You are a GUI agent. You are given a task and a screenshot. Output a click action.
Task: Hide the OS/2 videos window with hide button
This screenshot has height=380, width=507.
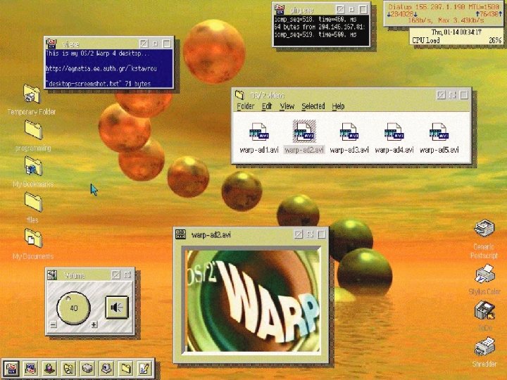tap(441, 95)
